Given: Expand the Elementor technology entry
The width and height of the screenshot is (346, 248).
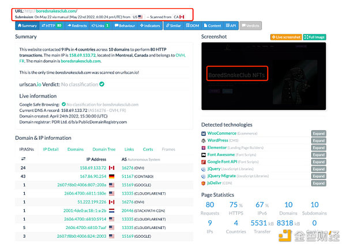Looking at the screenshot, I should [318, 148].
